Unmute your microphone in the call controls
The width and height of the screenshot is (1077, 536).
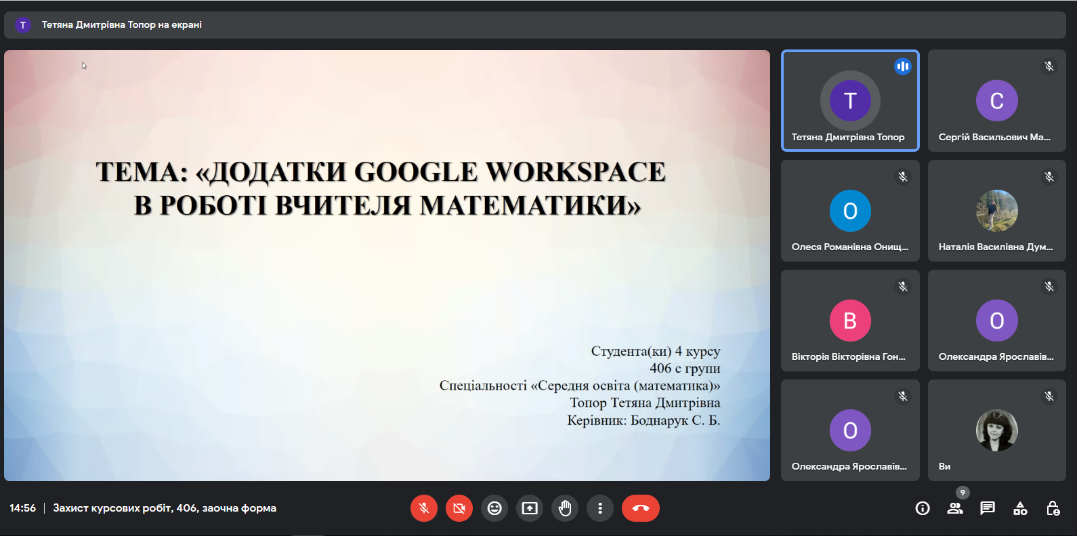tap(424, 508)
